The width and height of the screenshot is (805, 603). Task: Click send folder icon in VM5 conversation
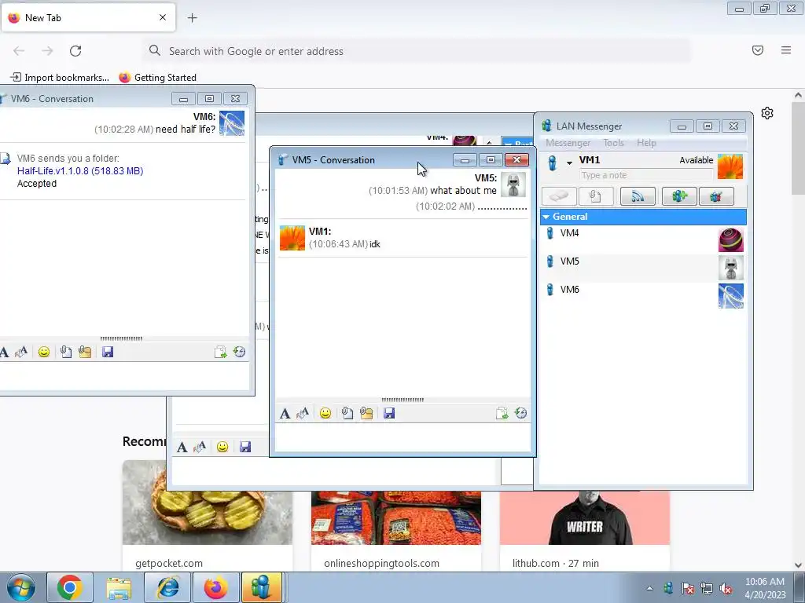point(366,413)
